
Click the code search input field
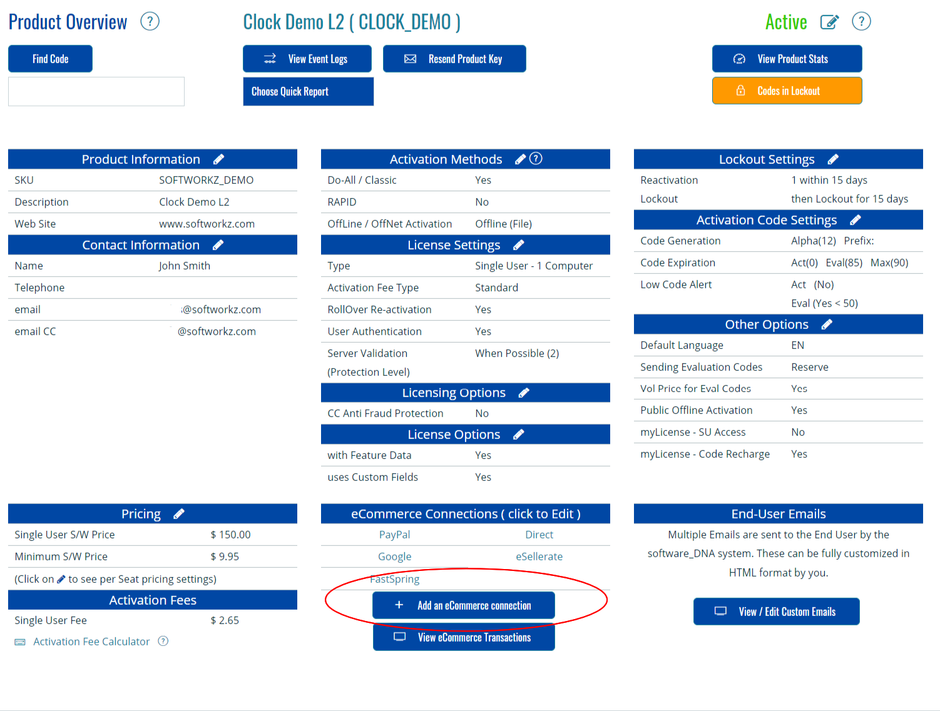pos(96,91)
